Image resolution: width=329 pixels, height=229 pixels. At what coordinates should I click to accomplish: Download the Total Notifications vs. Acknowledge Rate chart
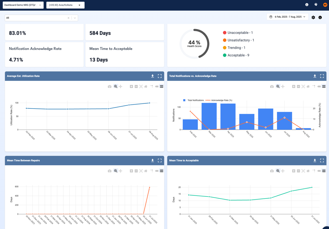[x=315, y=76]
